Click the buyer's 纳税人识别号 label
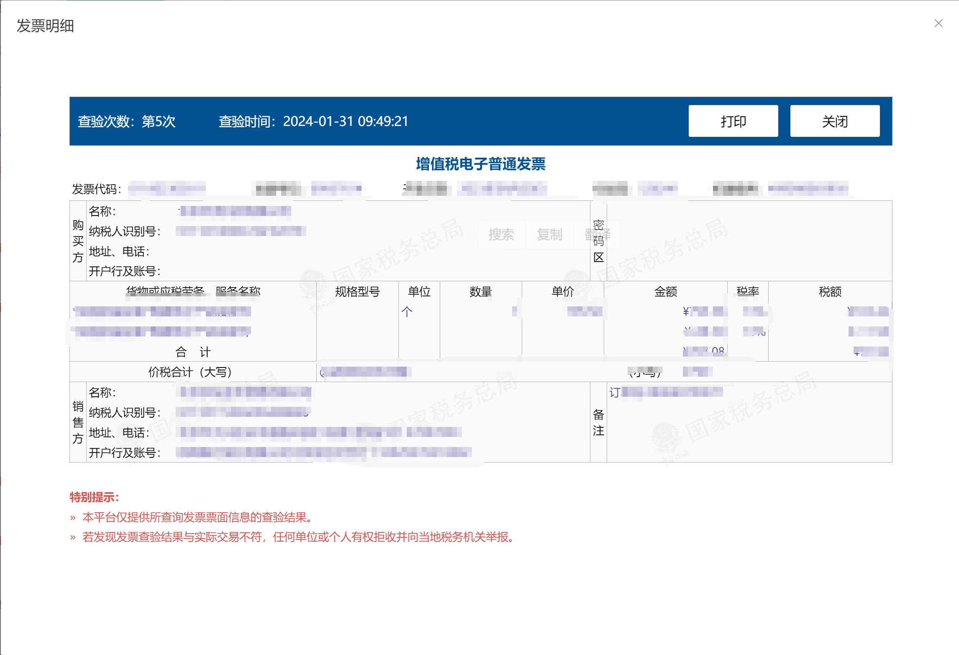This screenshot has height=655, width=959. click(x=125, y=231)
